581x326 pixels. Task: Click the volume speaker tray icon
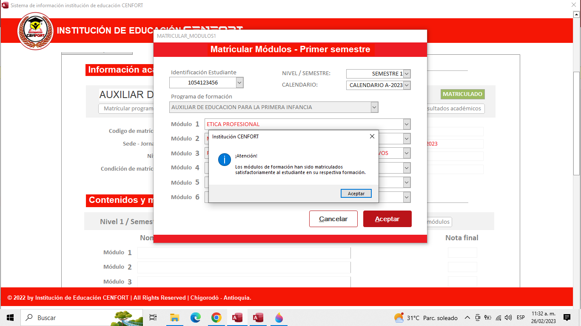[508, 318]
